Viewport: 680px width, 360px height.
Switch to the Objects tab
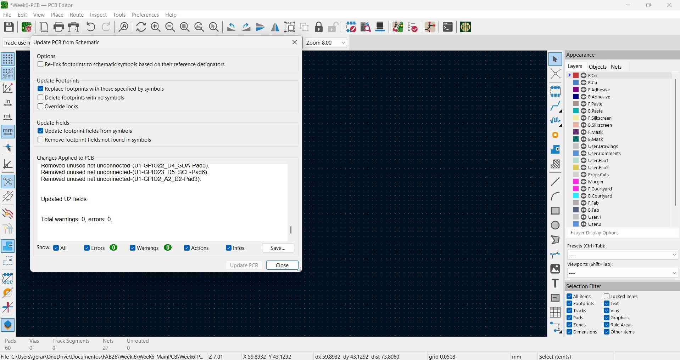tap(597, 67)
